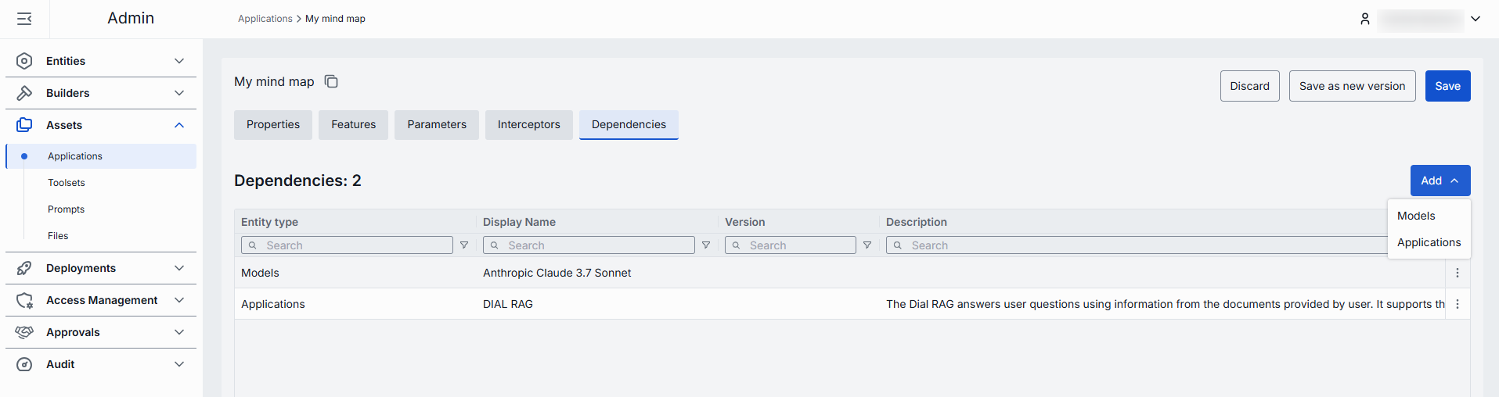Open filter for Version column
The width and height of the screenshot is (1499, 397).
click(867, 245)
